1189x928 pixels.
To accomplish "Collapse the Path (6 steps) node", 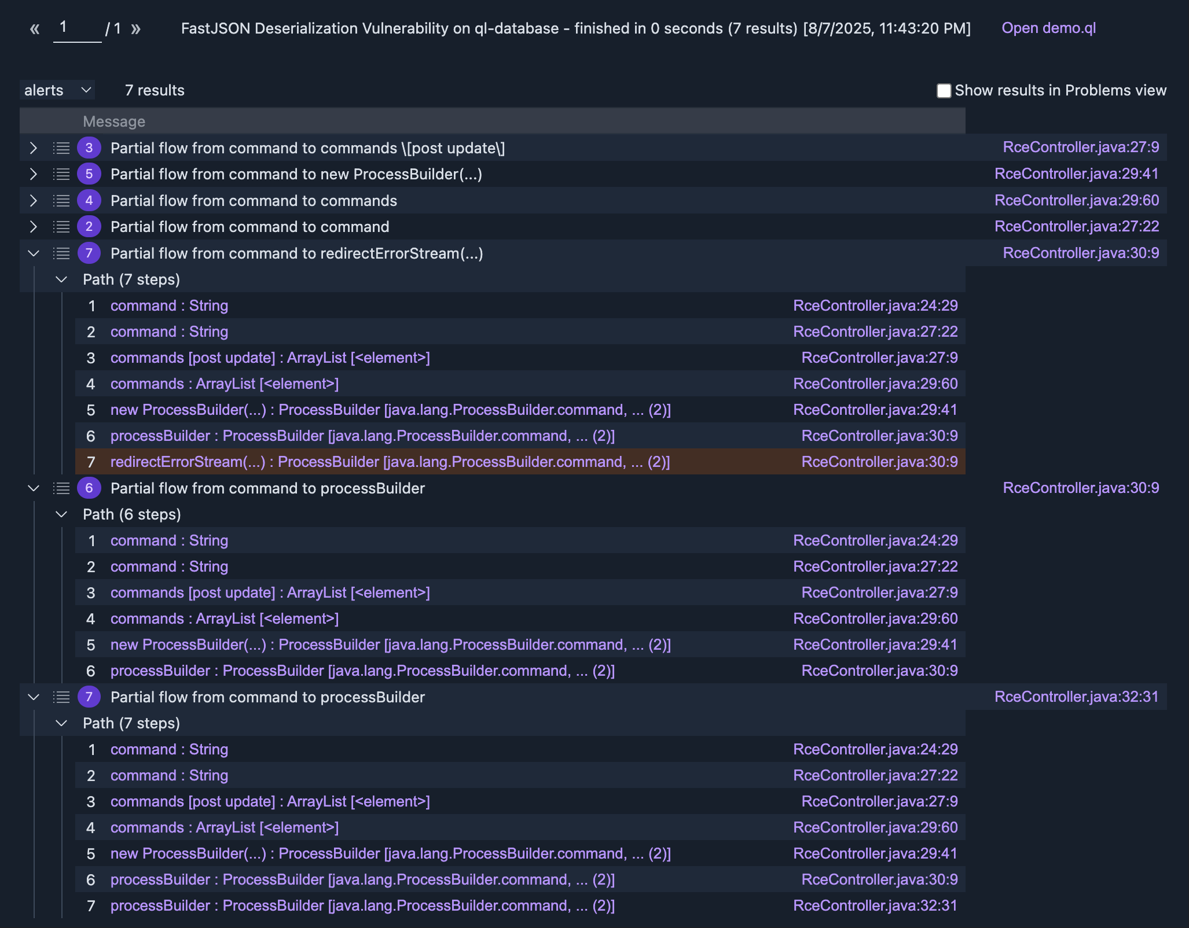I will pos(61,514).
